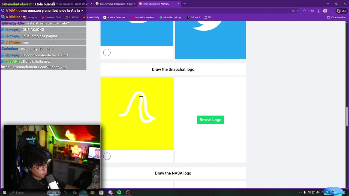Viewport: 349px width, 196px height.
Task: Select the brush circle under the Snapchat canvas
Action: click(107, 156)
